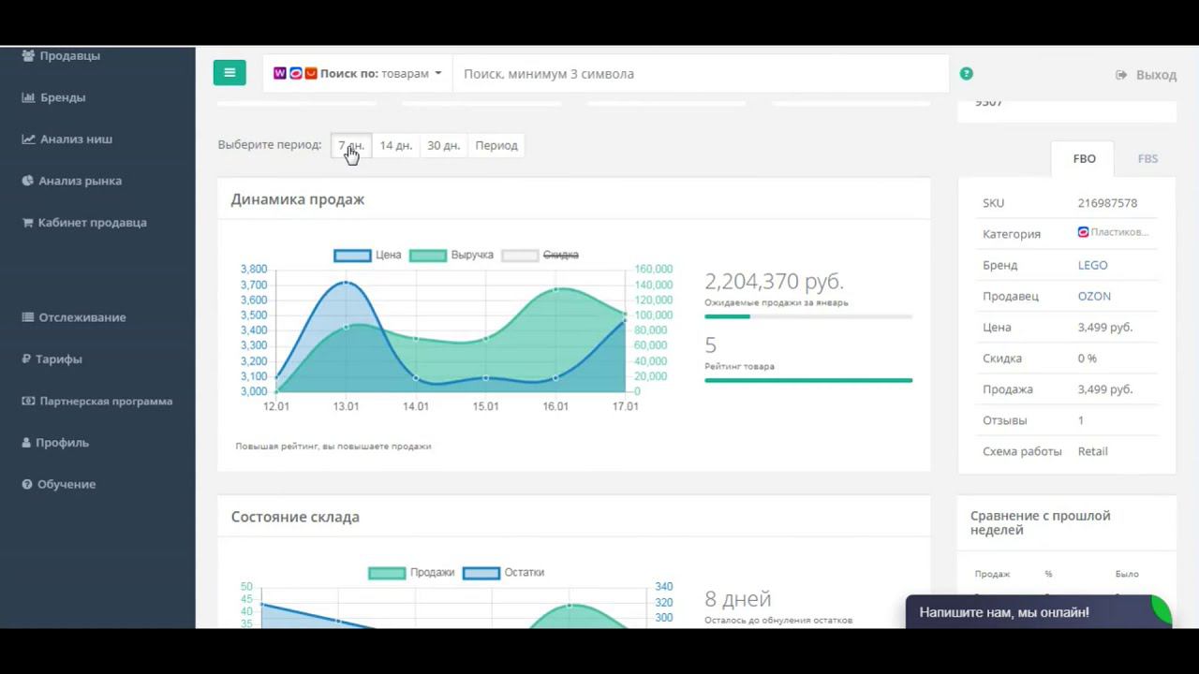Viewport: 1199px width, 674px height.
Task: Open Анализ рынка pie icon
Action: 28,181
